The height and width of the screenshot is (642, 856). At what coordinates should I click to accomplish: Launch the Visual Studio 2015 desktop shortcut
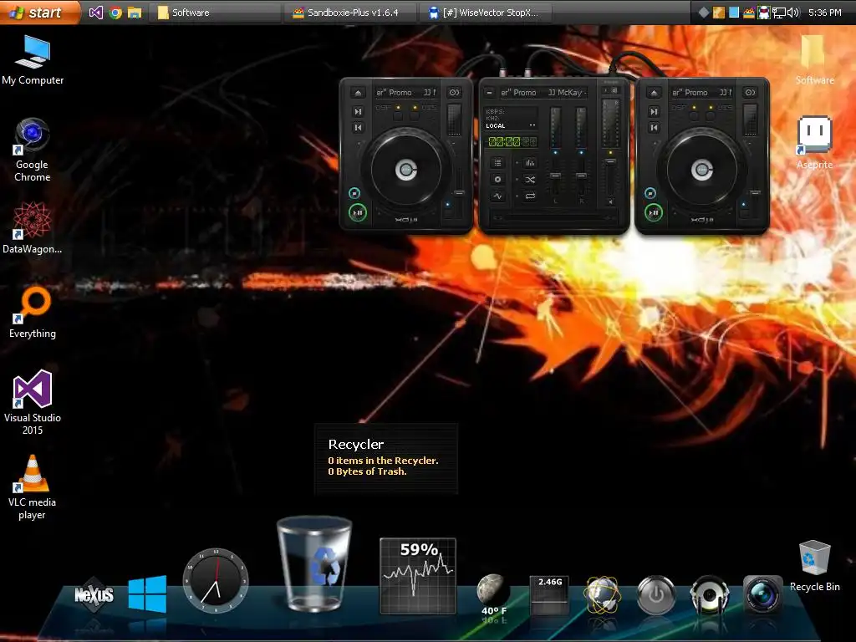(x=33, y=402)
